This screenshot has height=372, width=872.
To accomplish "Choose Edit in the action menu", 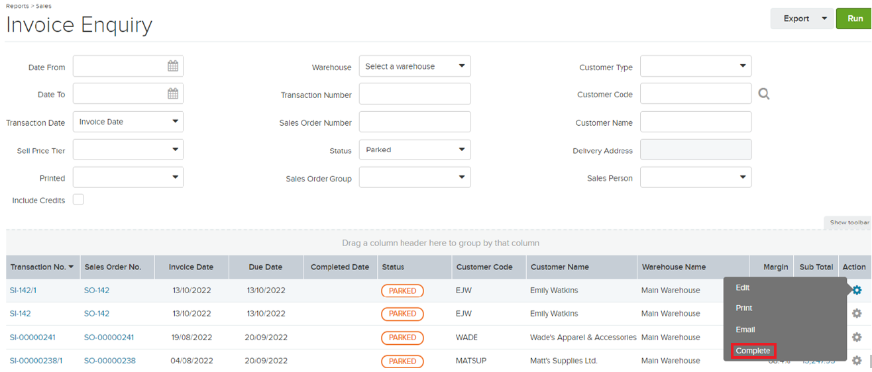I will 742,288.
